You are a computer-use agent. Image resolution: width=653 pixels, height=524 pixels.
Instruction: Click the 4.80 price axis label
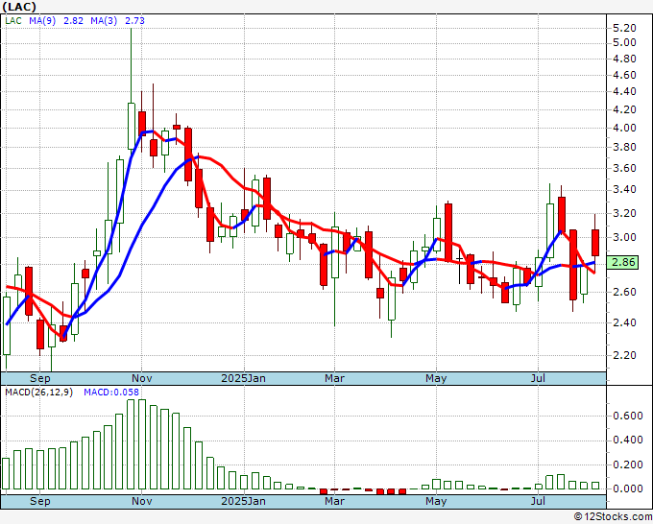625,59
